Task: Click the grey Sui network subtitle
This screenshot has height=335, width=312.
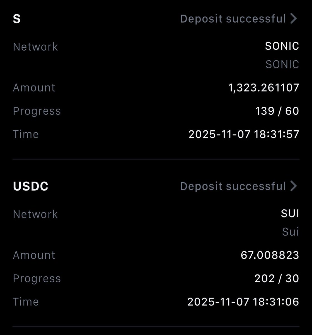Action: click(x=291, y=232)
